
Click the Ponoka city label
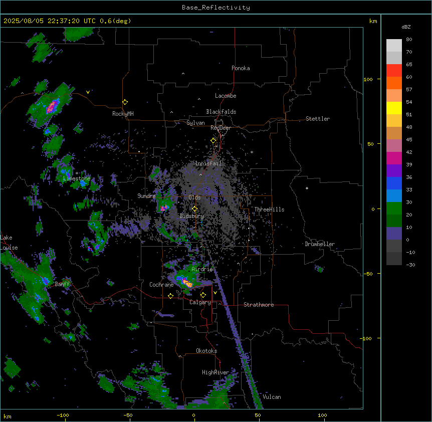click(241, 68)
